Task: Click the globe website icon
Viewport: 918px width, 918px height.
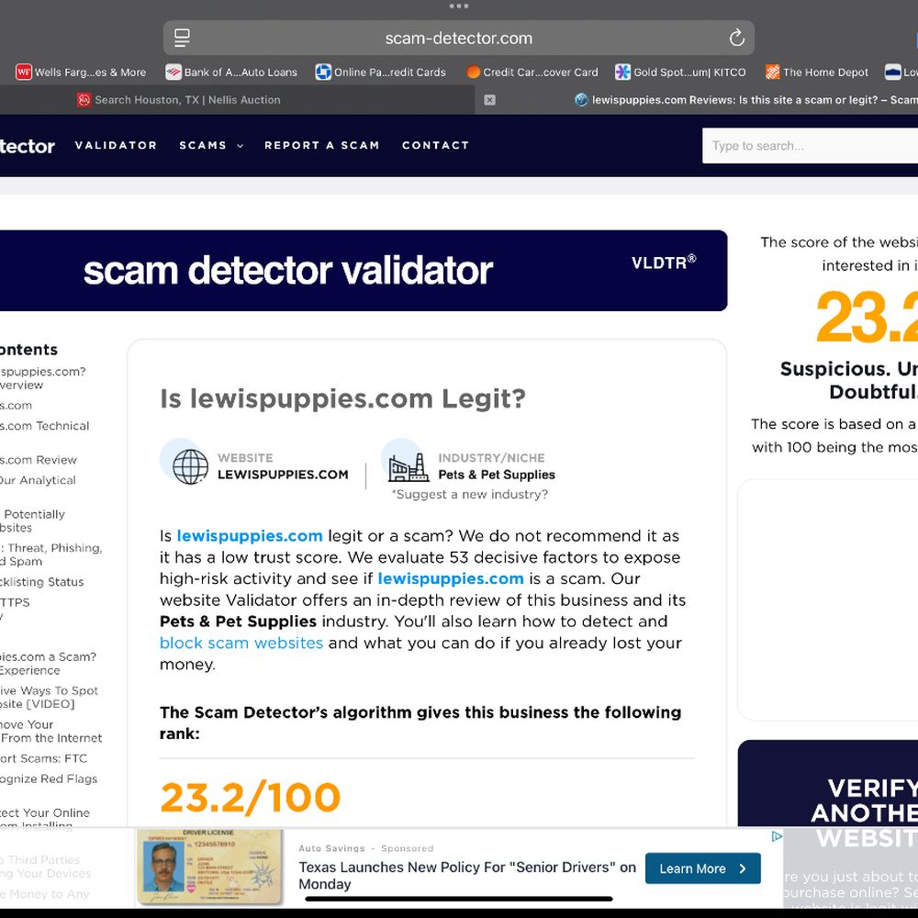Action: click(190, 466)
